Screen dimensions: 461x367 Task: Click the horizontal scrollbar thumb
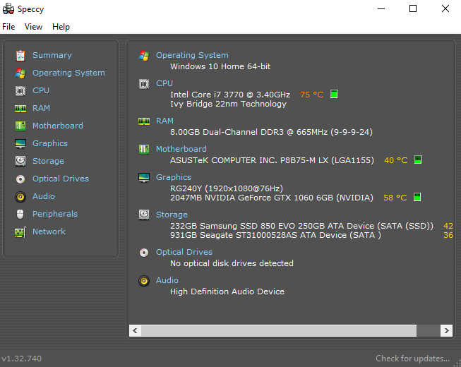tap(279, 330)
